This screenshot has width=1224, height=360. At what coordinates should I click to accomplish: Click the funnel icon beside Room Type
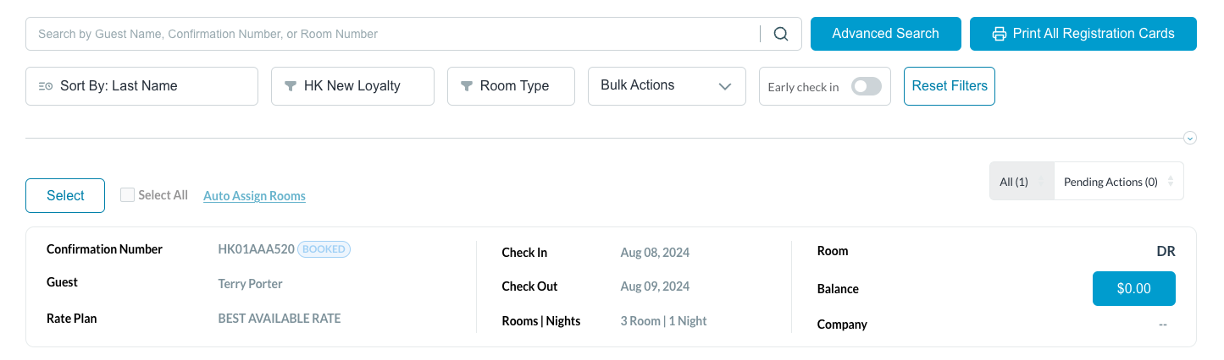coord(466,86)
